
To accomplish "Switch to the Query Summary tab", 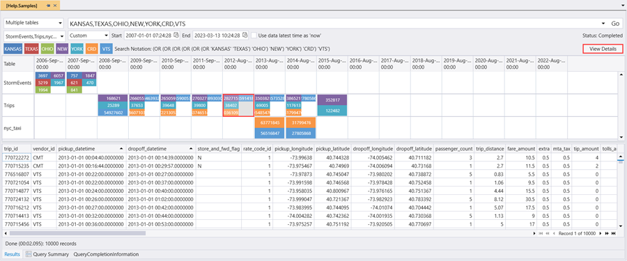I will click(51, 254).
